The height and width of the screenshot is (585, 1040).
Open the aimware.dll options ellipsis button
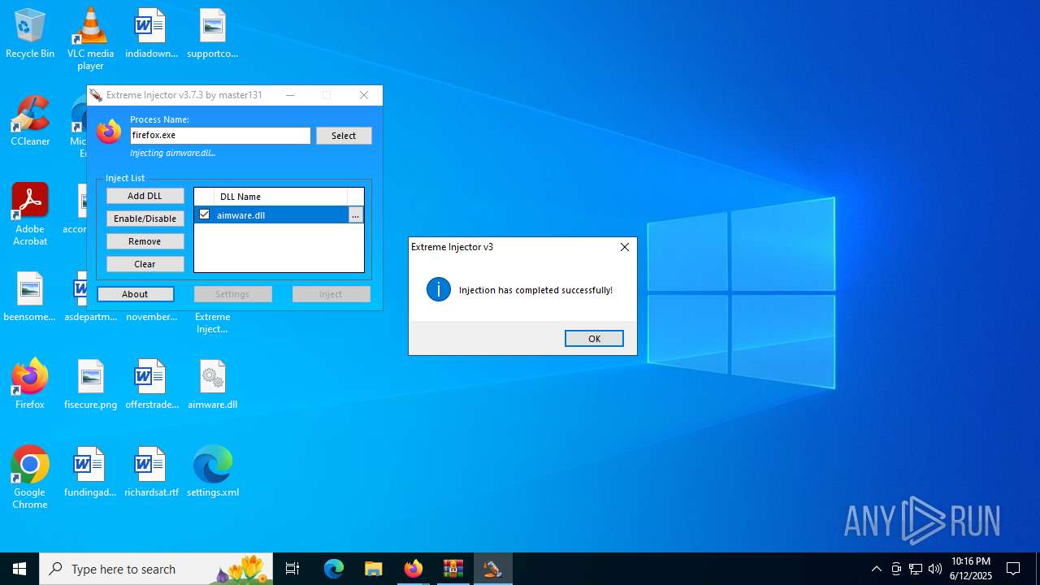point(355,215)
